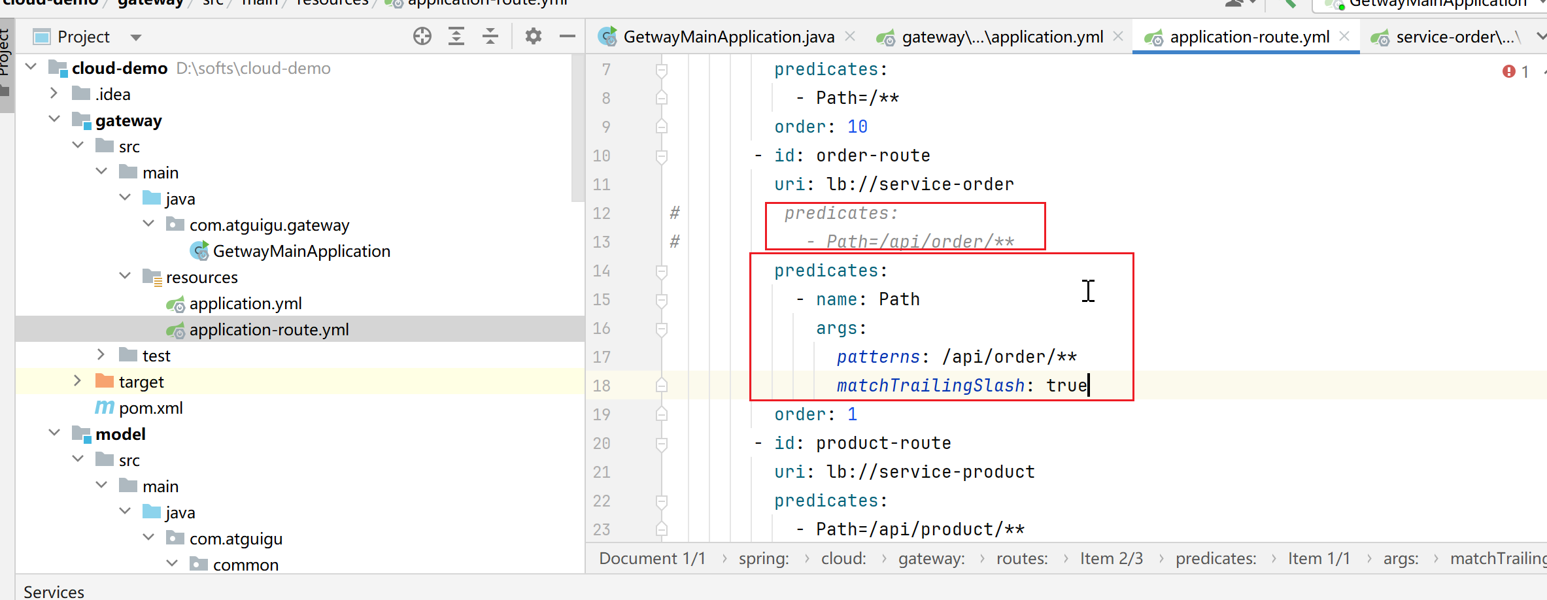Close gateway application.yml tab

click(x=1118, y=37)
